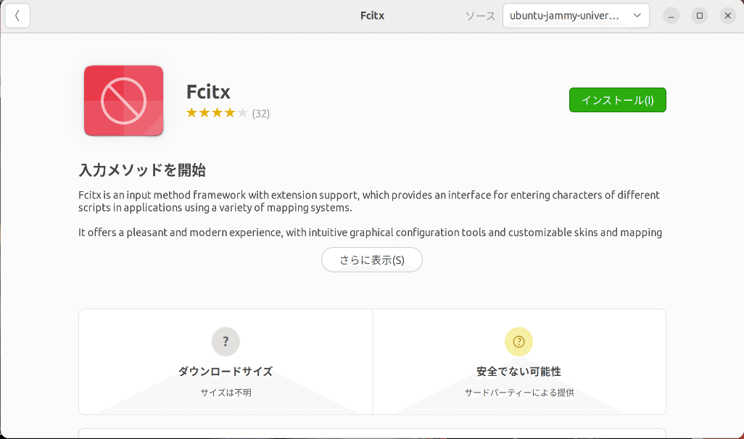Viewport: 744px width, 439px height.
Task: Open the ダウンロードサイズ info card
Action: point(226,361)
